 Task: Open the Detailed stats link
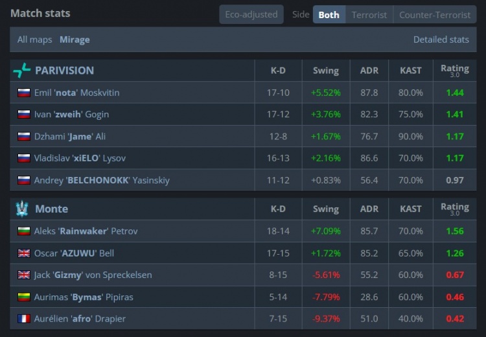pos(441,40)
